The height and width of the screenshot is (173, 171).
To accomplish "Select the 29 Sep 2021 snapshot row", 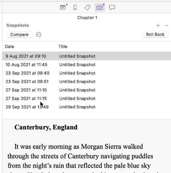I will pyautogui.click(x=87, y=107).
